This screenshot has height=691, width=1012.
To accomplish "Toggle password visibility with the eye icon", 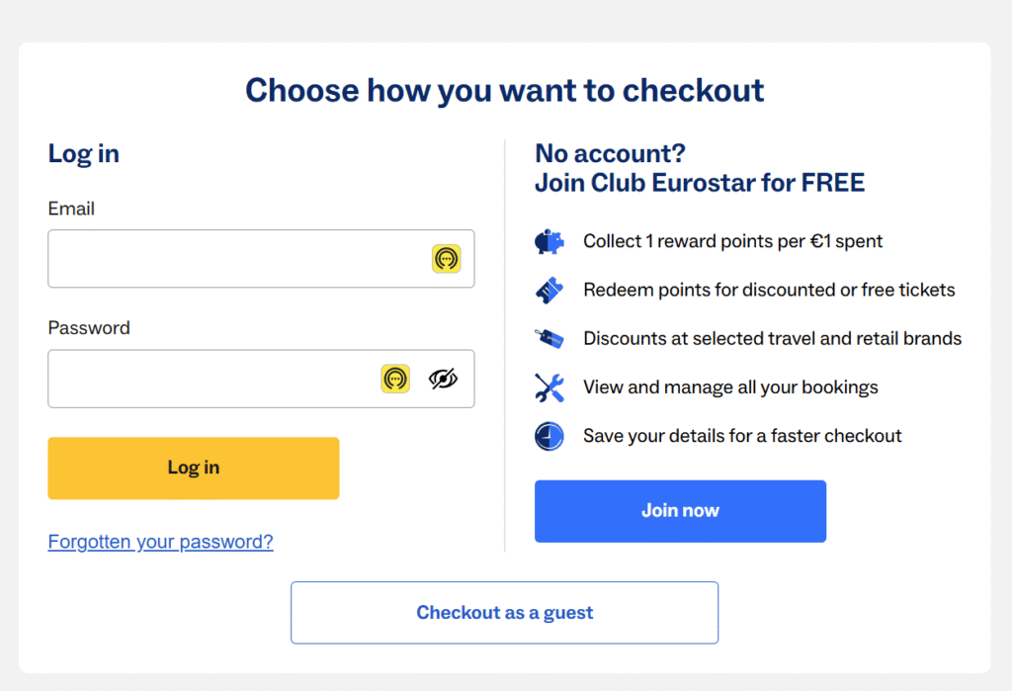I will pos(444,379).
